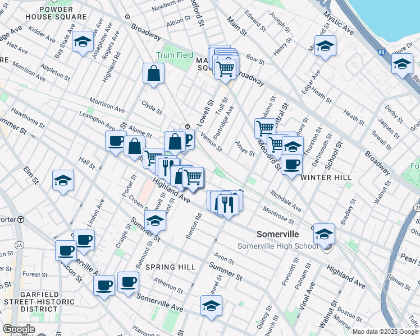
Task: Select the coffee cup marker near Linden Ave
Action: pyautogui.click(x=84, y=240)
